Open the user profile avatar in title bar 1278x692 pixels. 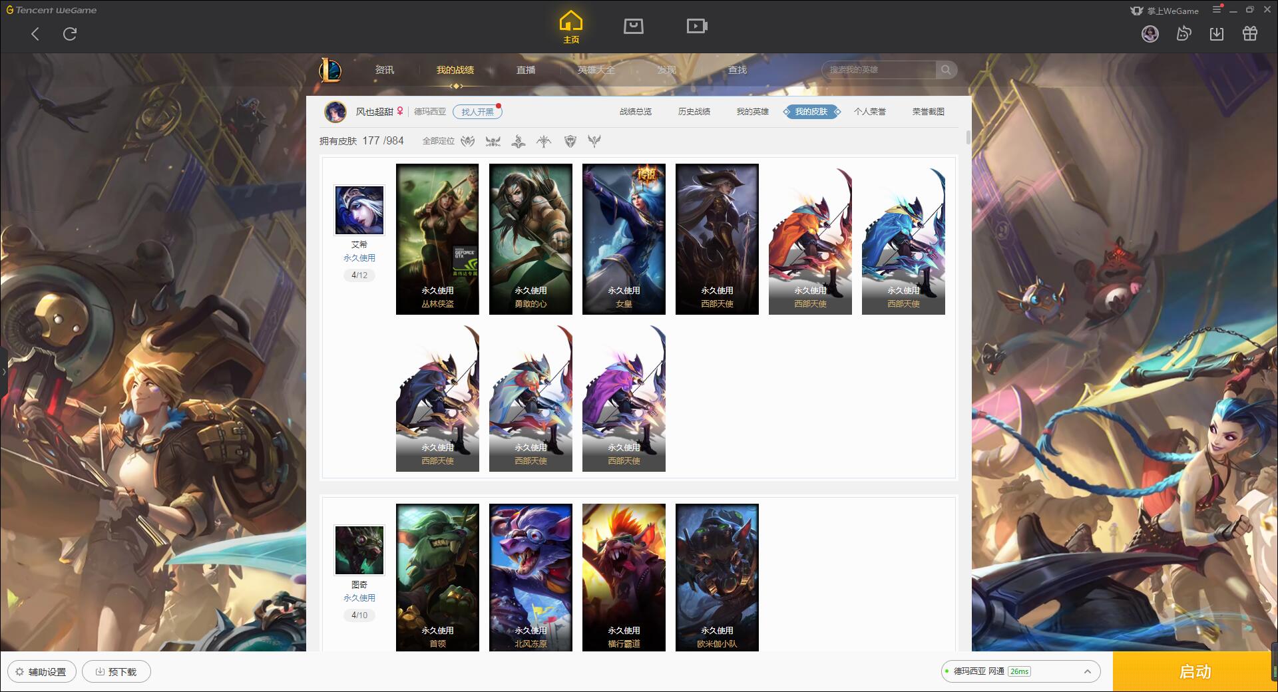1150,34
